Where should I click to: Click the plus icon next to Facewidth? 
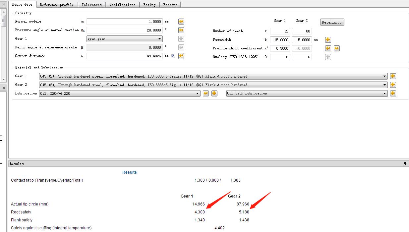(328, 40)
